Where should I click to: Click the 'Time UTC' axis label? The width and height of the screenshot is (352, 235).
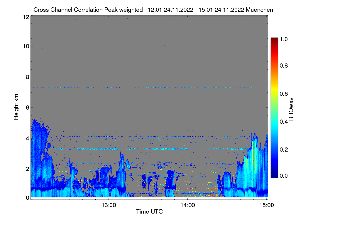[x=149, y=211]
